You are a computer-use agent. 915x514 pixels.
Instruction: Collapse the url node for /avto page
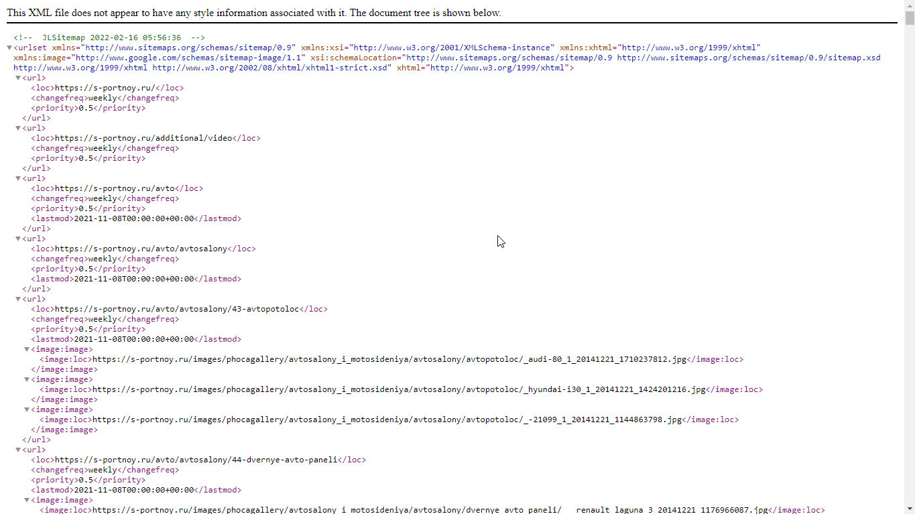pos(19,179)
